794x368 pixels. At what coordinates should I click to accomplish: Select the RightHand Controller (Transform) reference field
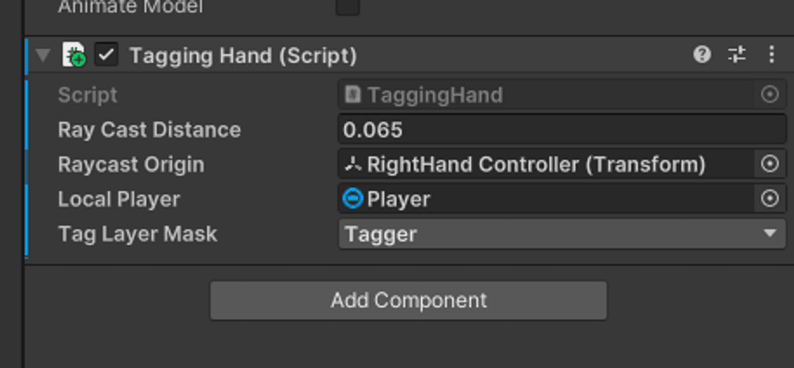click(x=536, y=165)
